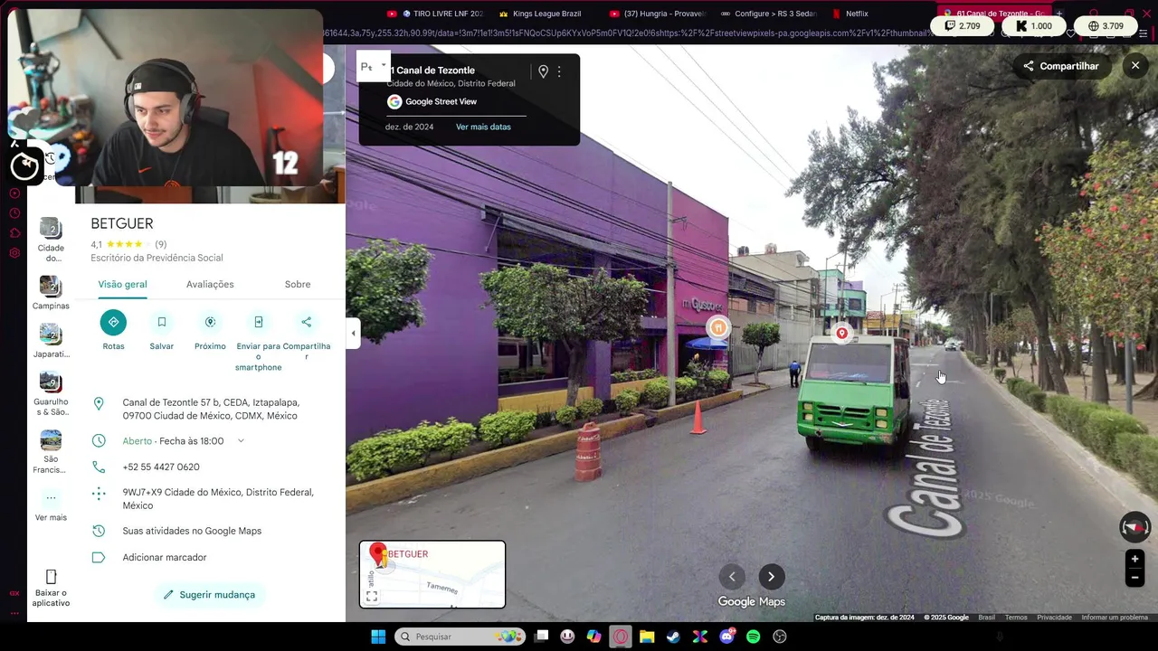Click the Salvar bookmark icon
Viewport: 1158px width, 651px height.
click(x=162, y=322)
